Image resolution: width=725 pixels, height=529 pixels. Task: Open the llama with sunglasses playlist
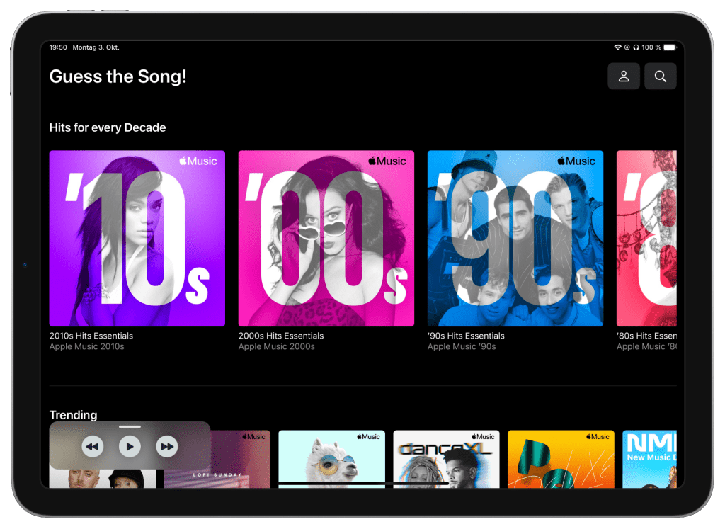tap(331, 459)
